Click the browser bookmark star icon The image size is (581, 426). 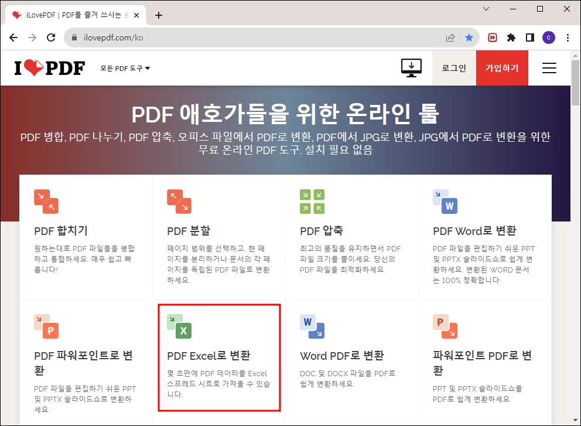click(x=469, y=37)
